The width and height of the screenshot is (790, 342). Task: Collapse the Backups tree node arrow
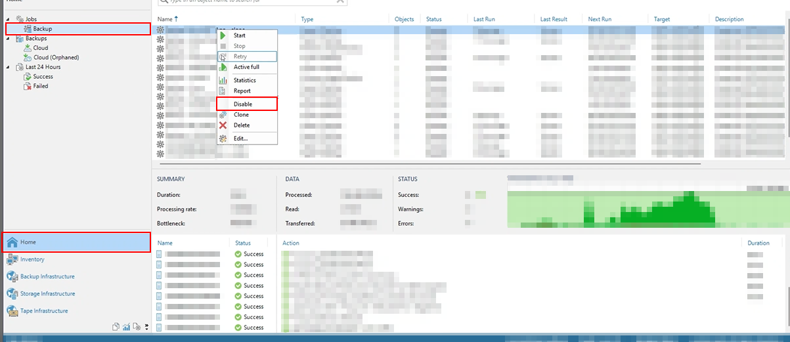(x=8, y=39)
